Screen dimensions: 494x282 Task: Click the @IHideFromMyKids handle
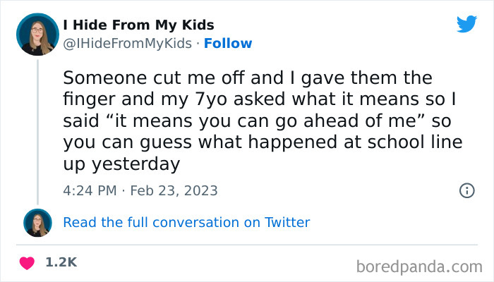pyautogui.click(x=127, y=44)
